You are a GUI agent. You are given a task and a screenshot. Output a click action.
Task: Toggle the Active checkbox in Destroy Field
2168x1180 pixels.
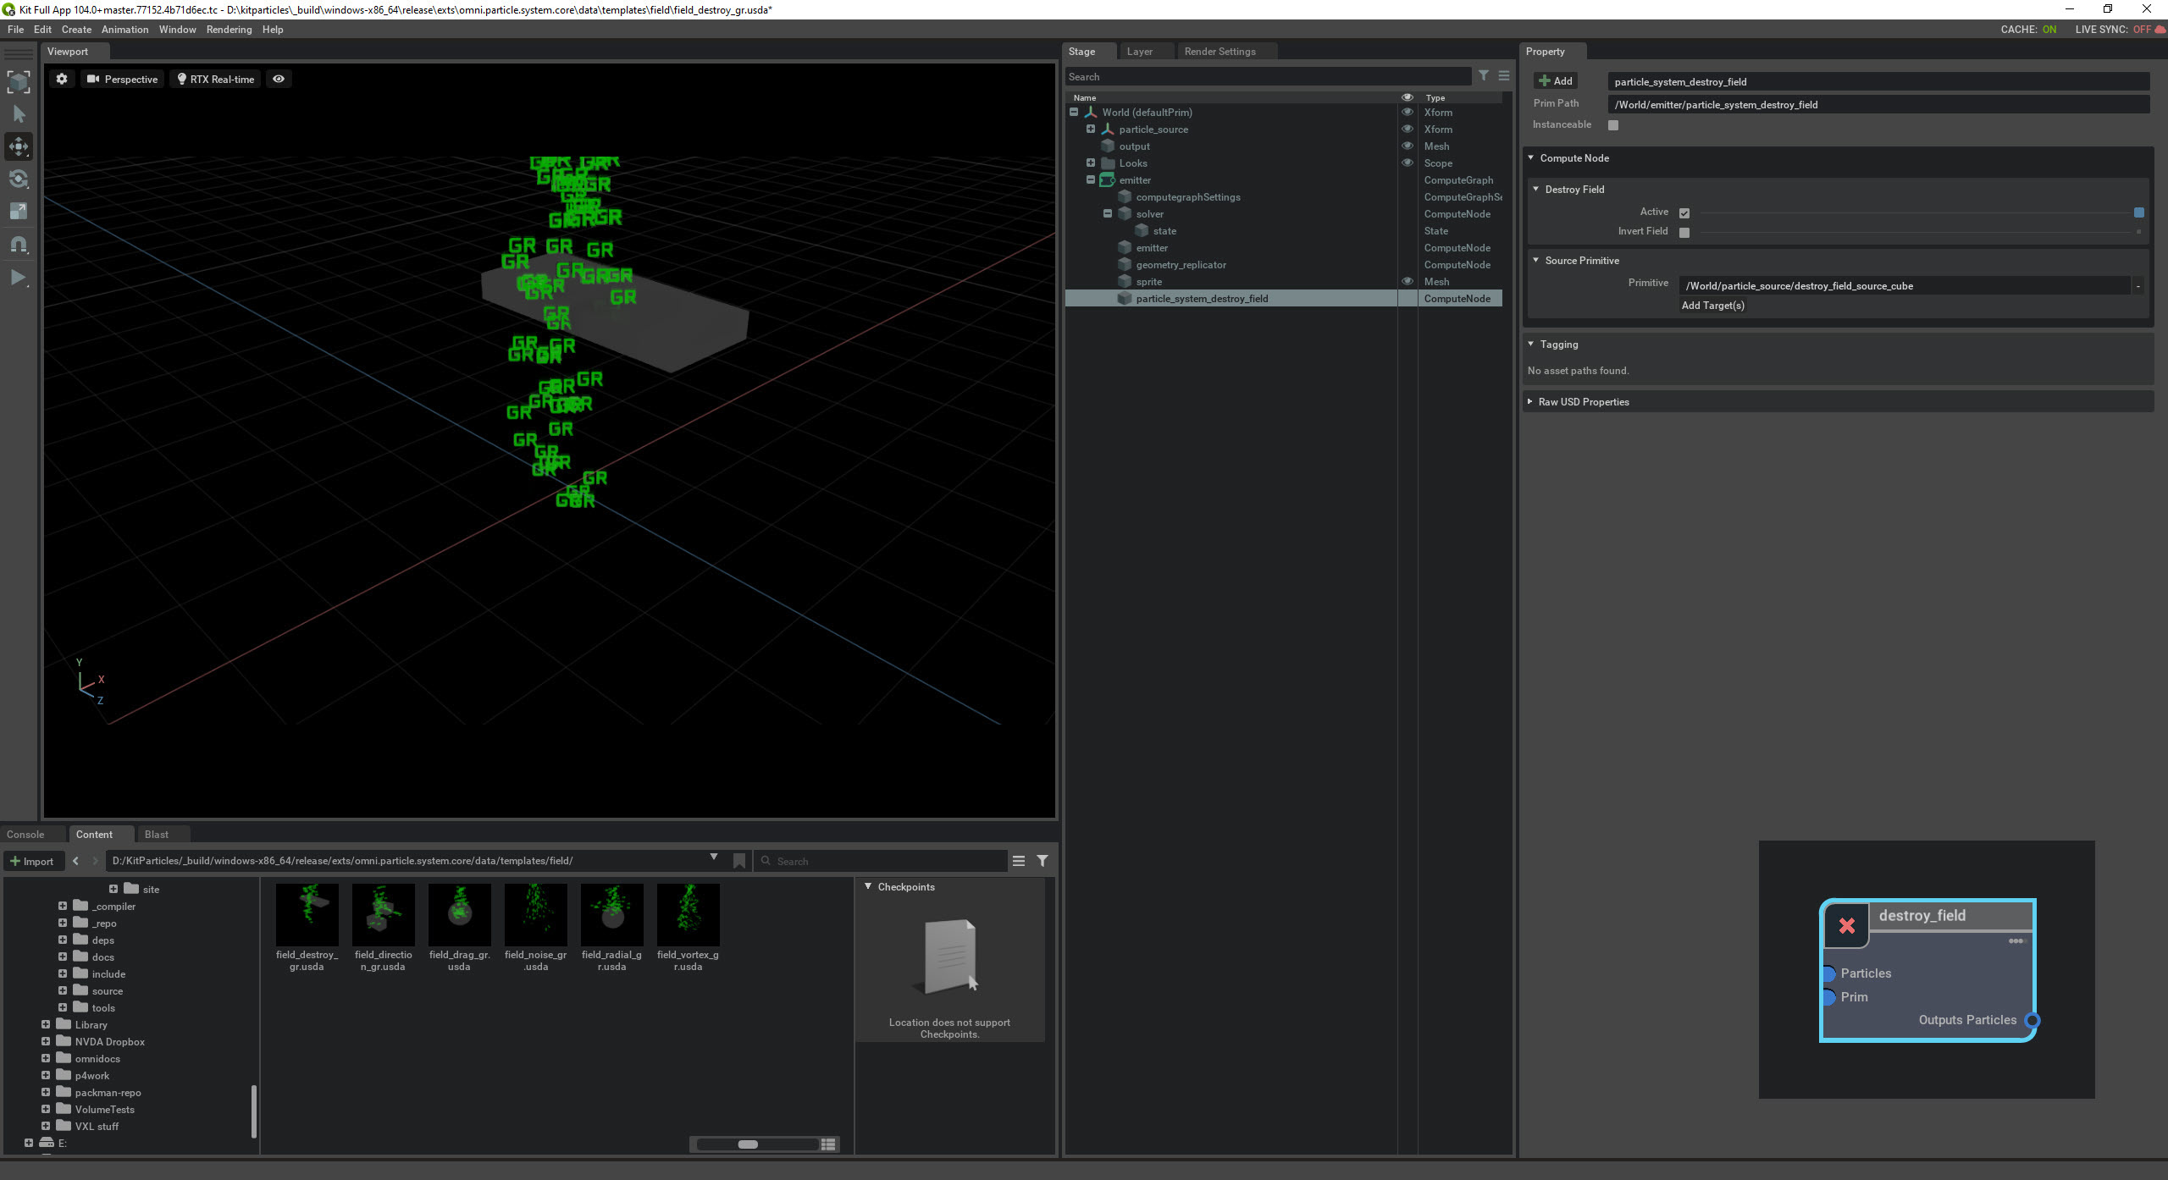pos(1684,212)
